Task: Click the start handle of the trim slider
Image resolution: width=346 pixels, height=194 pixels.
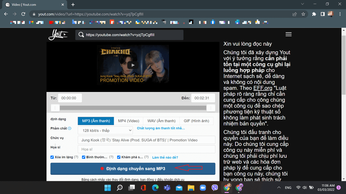Action: [x=55, y=108]
